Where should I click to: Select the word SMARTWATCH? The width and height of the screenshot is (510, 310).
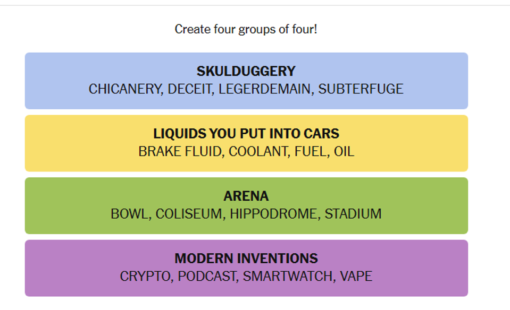pos(288,276)
